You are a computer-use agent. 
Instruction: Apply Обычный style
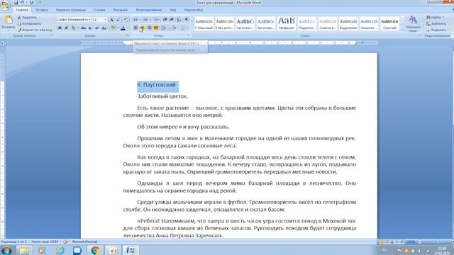point(204,23)
